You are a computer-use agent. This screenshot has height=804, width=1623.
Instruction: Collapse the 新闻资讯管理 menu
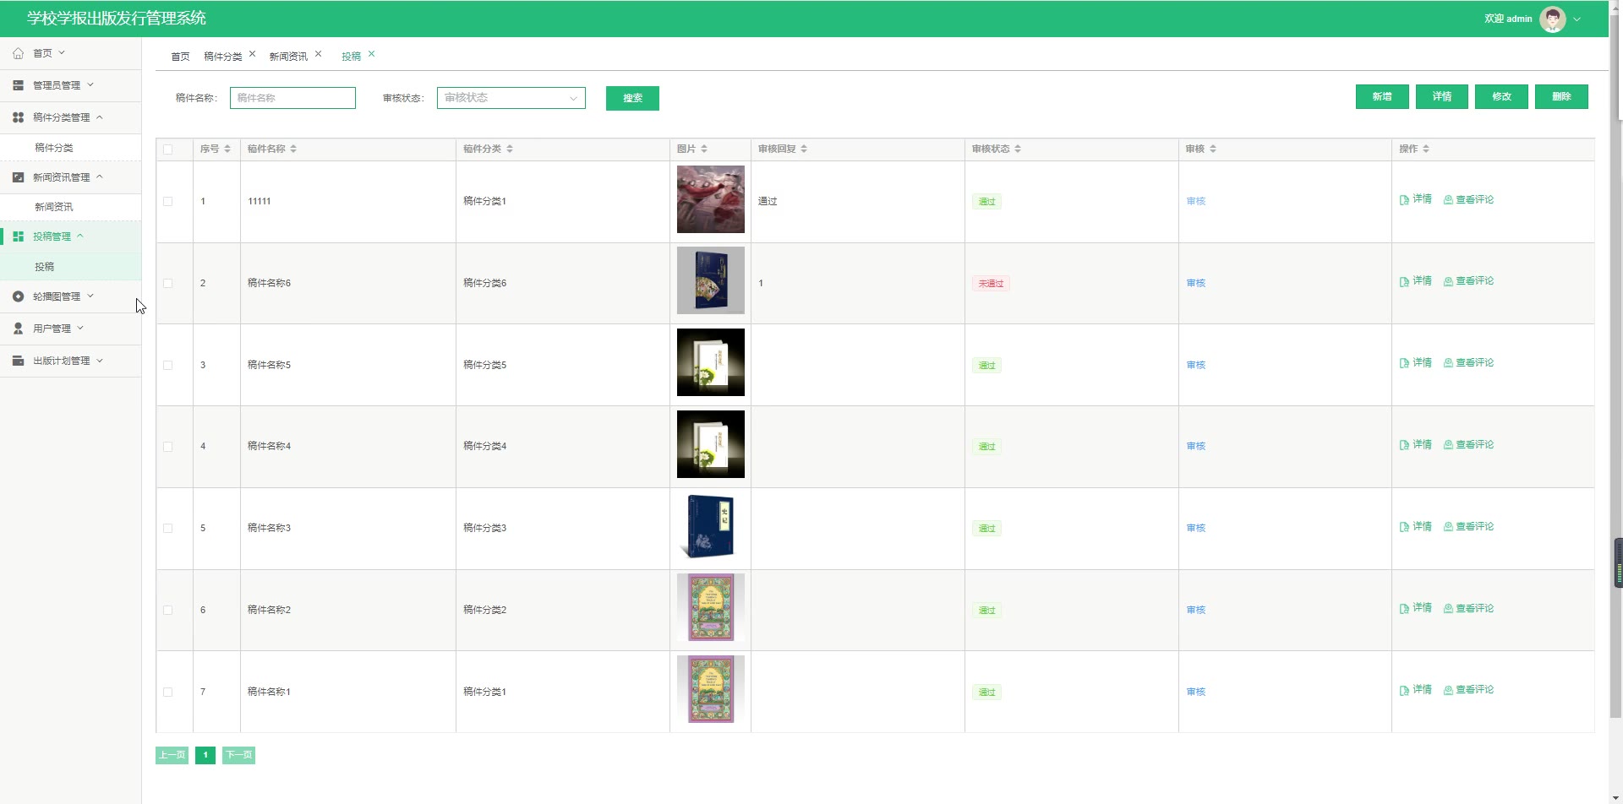[x=100, y=177]
